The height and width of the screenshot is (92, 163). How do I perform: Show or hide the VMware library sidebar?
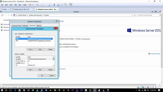click(55, 5)
